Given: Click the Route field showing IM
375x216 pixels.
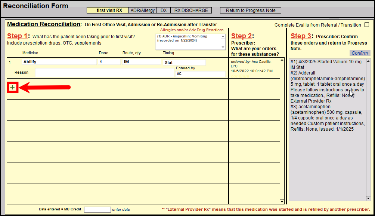Looking at the screenshot, I should [141, 62].
